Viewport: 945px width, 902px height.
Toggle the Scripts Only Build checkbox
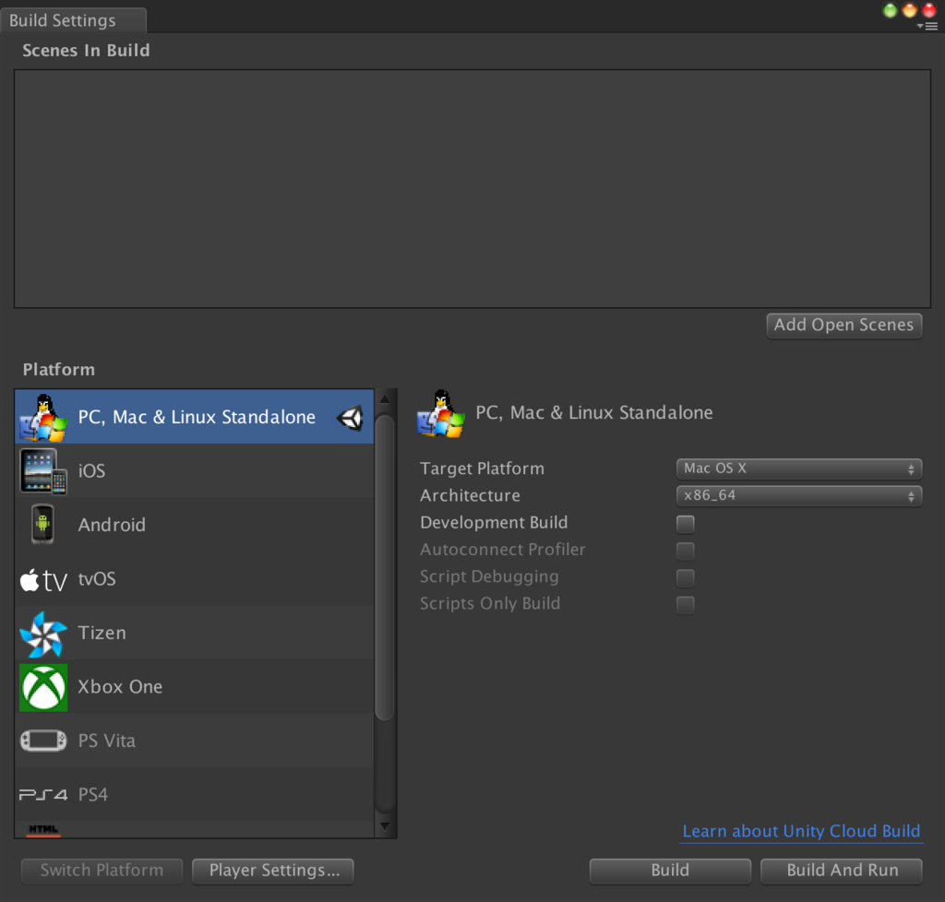tap(686, 604)
